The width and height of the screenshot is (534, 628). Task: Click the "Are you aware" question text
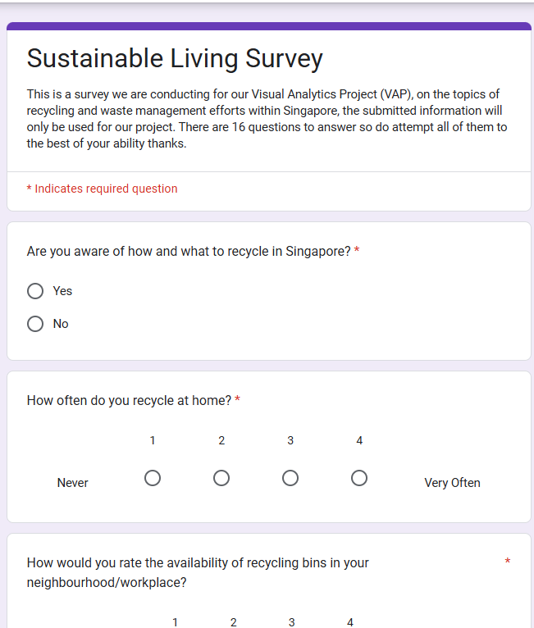click(x=189, y=251)
